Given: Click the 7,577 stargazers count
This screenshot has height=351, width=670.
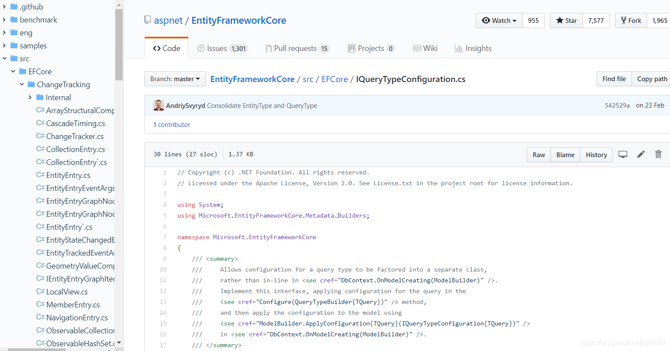Looking at the screenshot, I should click(x=596, y=20).
